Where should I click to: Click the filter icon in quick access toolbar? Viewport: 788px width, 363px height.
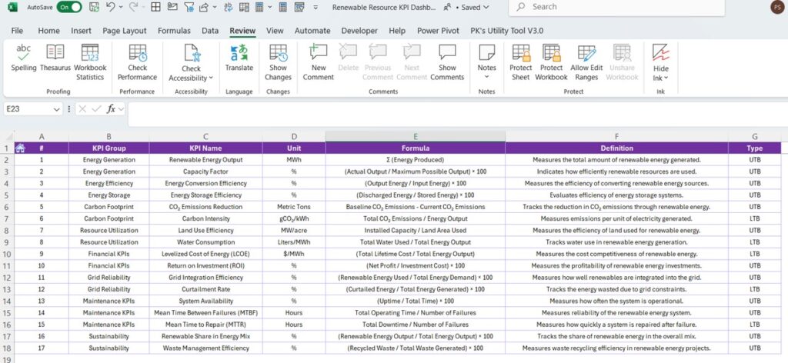[x=189, y=7]
